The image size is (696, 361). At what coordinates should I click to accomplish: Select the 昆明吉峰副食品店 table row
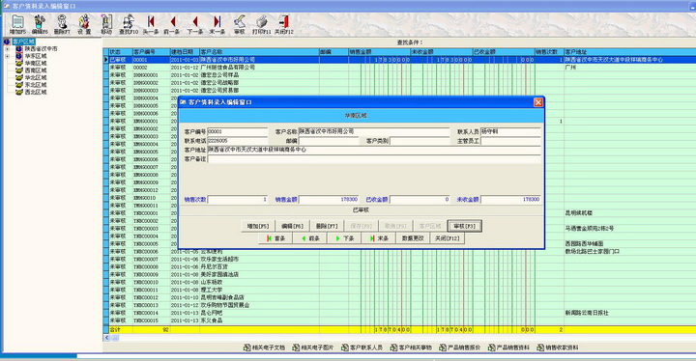(399, 297)
